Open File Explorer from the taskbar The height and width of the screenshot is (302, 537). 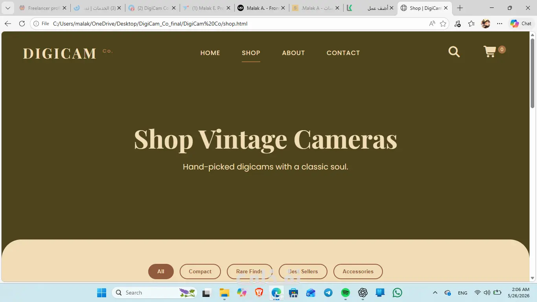coord(224,293)
